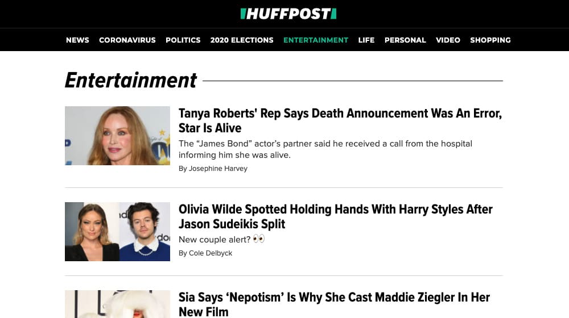Select the highlighted Entertainment nav item

[316, 40]
